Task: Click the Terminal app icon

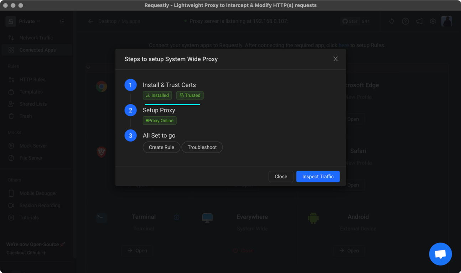Action: coord(102,217)
